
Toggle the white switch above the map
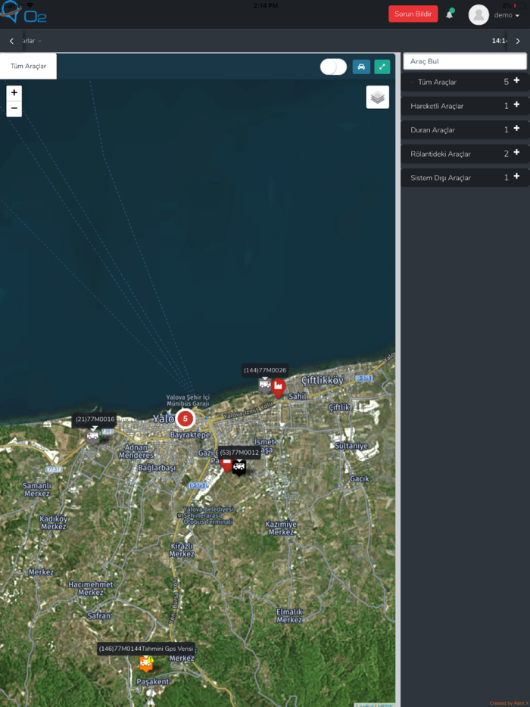pyautogui.click(x=333, y=67)
